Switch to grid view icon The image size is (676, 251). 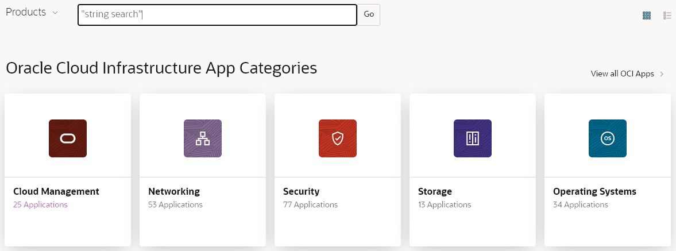click(647, 16)
